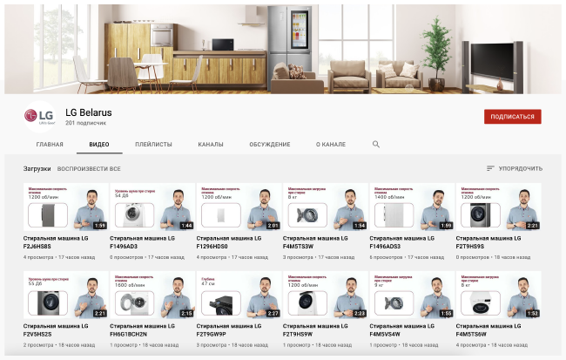Open the F2T9HS9S video thumbnail
The image size is (566, 360).
tap(498, 207)
